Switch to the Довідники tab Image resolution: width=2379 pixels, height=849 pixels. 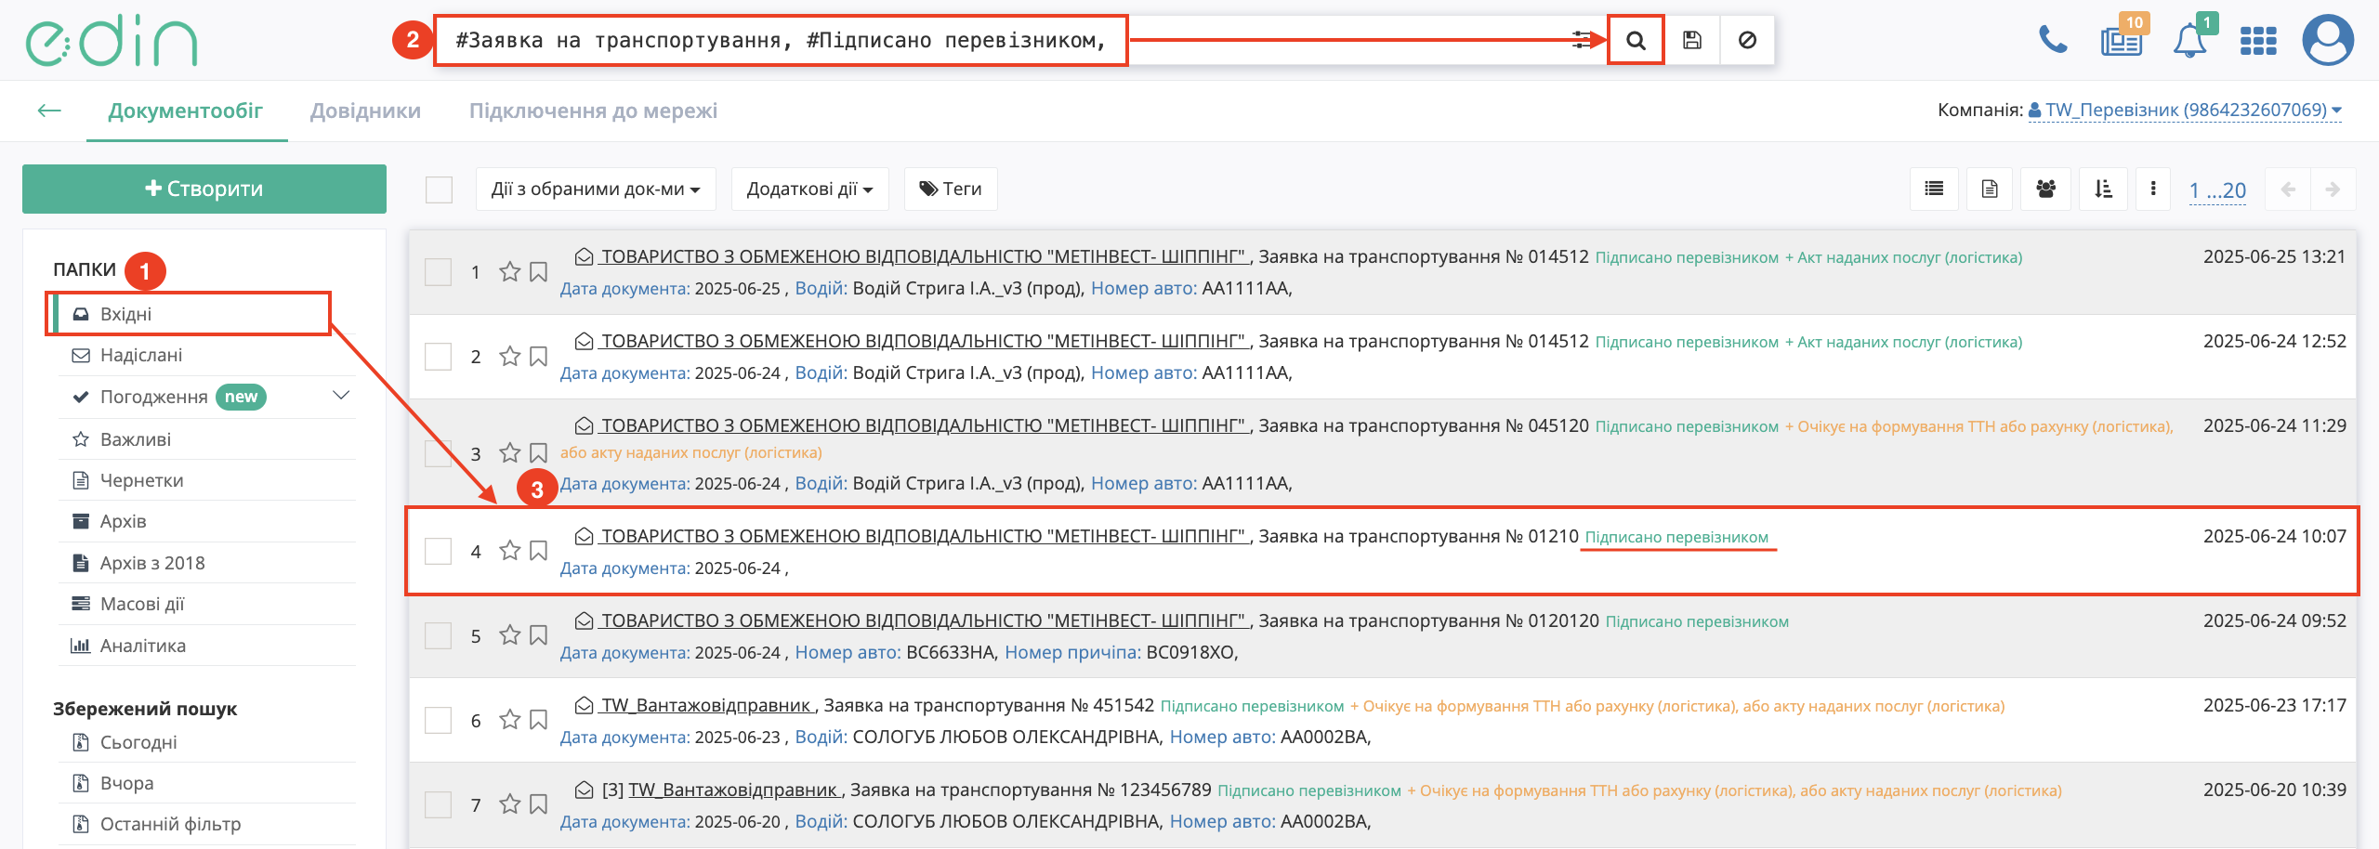365,111
